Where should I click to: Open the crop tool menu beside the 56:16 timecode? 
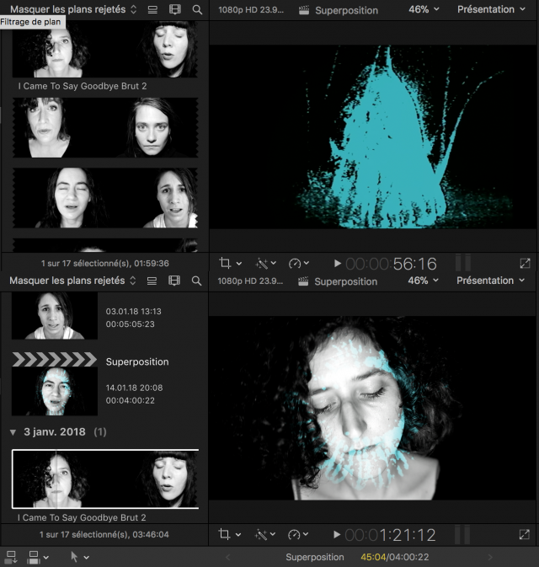[x=229, y=263]
